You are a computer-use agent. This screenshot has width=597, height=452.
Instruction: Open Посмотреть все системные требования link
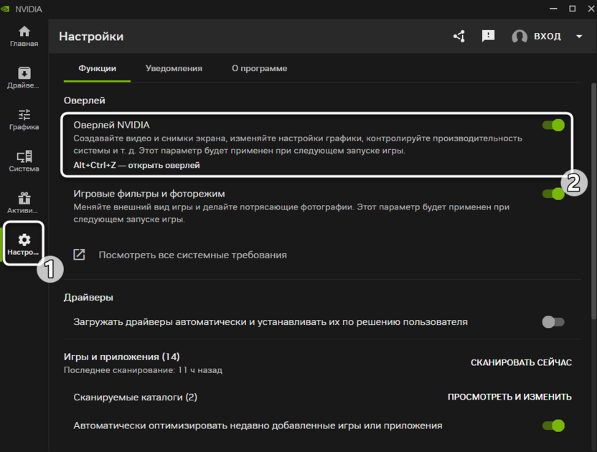tap(192, 255)
